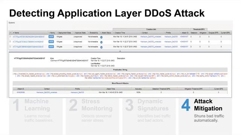Screen dimensions: 241x135
Task: Check the first signature row checkbox
Action: 10,37
